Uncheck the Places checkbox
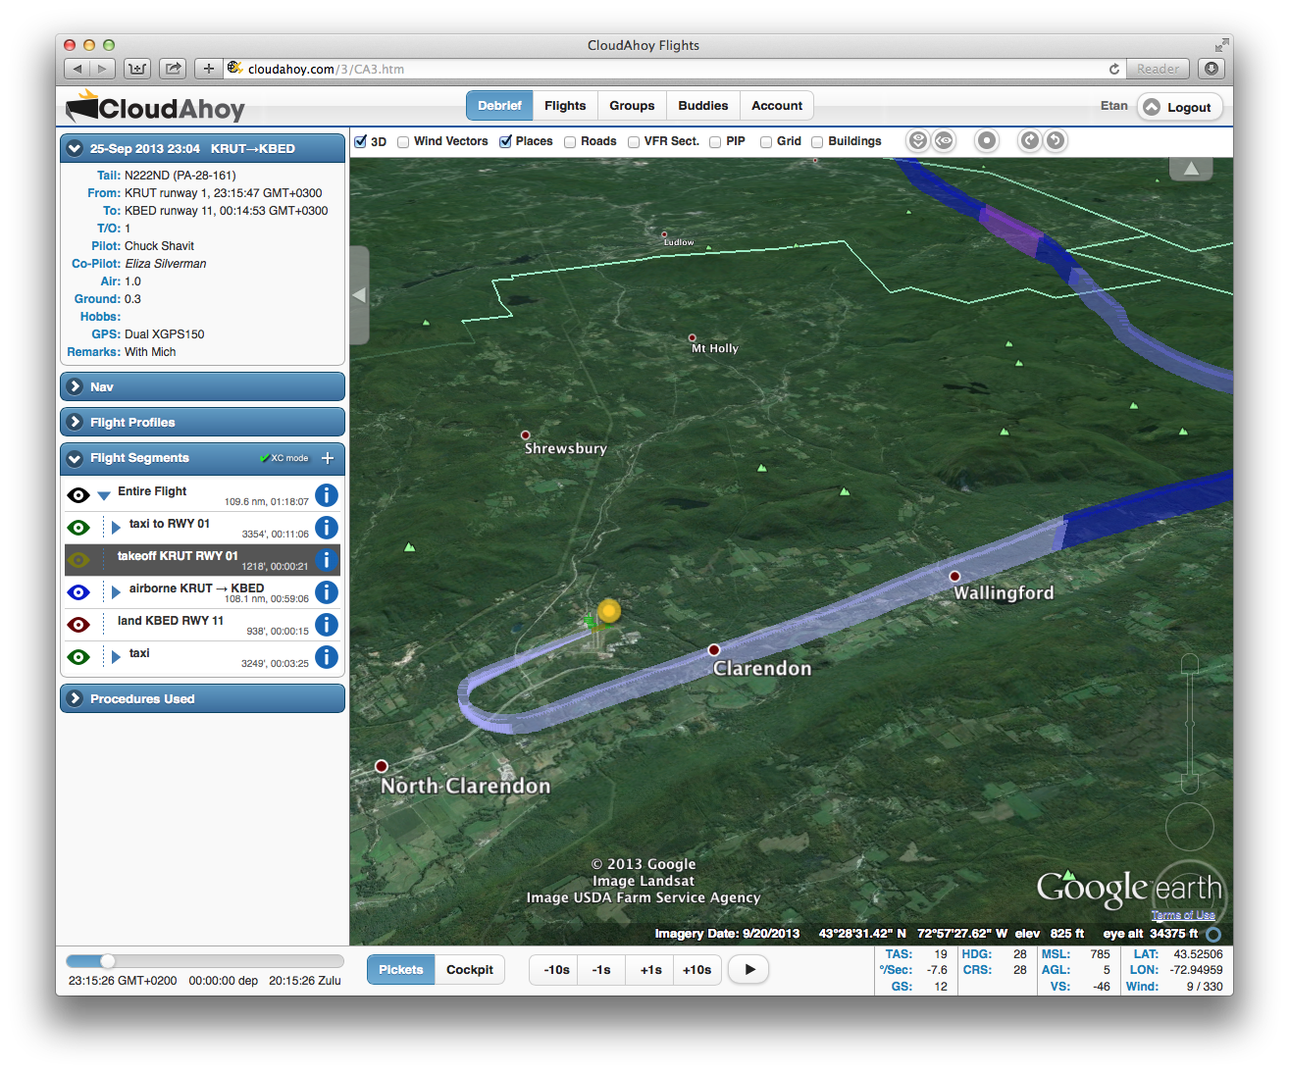The image size is (1289, 1073). [x=505, y=141]
